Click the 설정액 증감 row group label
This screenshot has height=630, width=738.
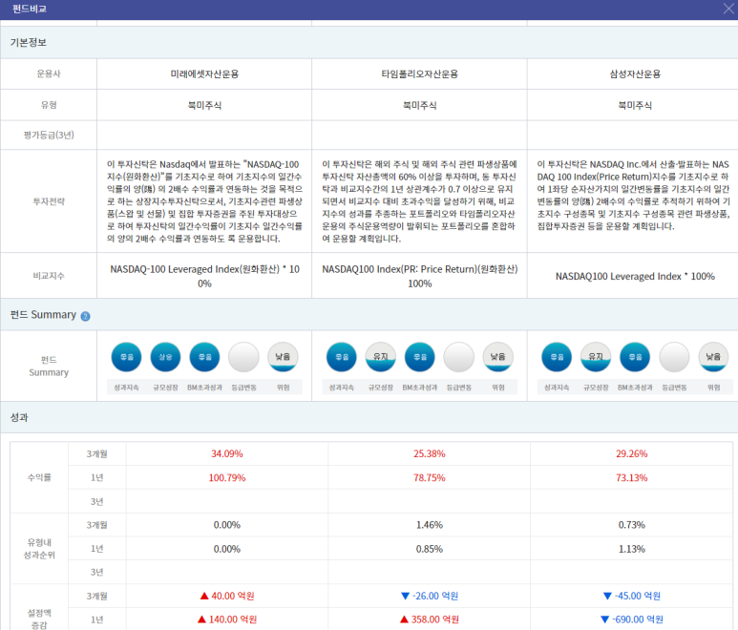click(x=39, y=619)
